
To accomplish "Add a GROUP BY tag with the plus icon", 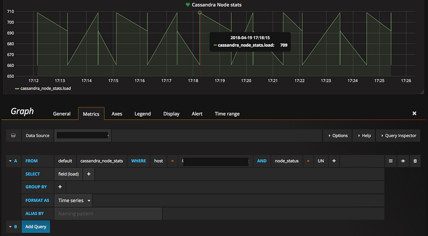I will 60,187.
